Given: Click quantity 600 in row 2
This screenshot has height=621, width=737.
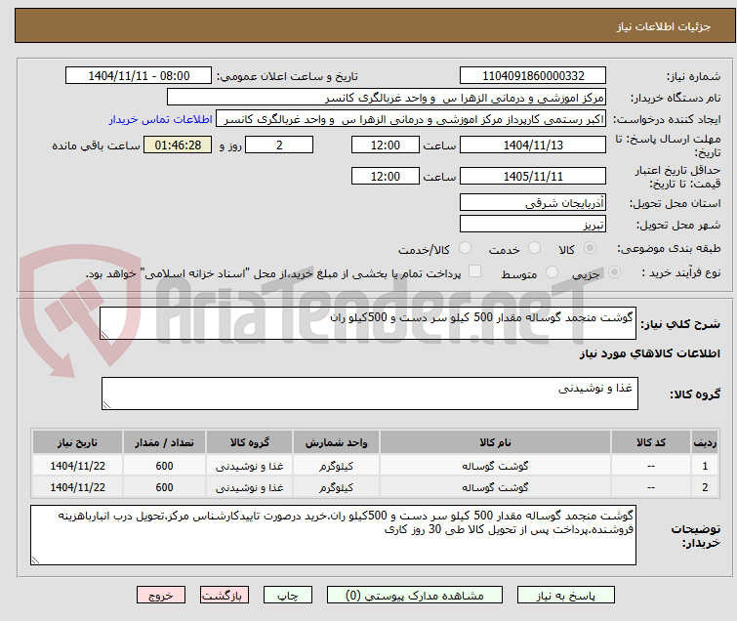Looking at the screenshot, I should [x=164, y=487].
